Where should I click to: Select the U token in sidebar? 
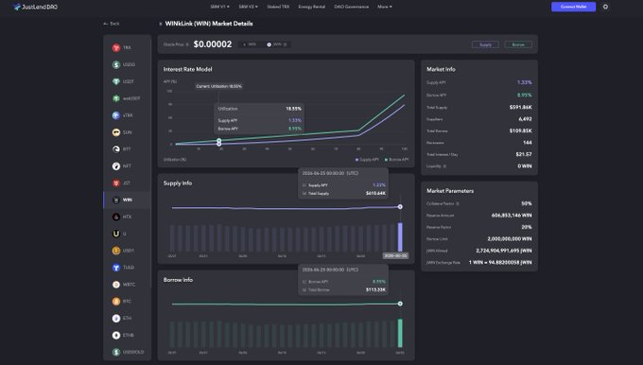127,234
